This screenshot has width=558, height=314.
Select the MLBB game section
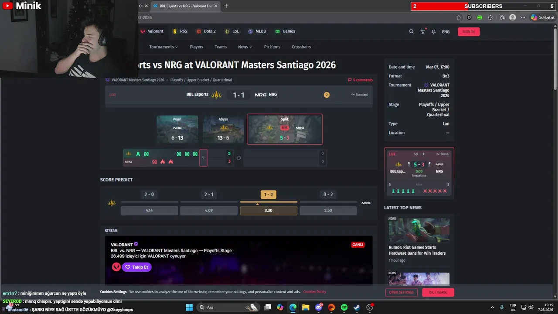click(x=257, y=31)
